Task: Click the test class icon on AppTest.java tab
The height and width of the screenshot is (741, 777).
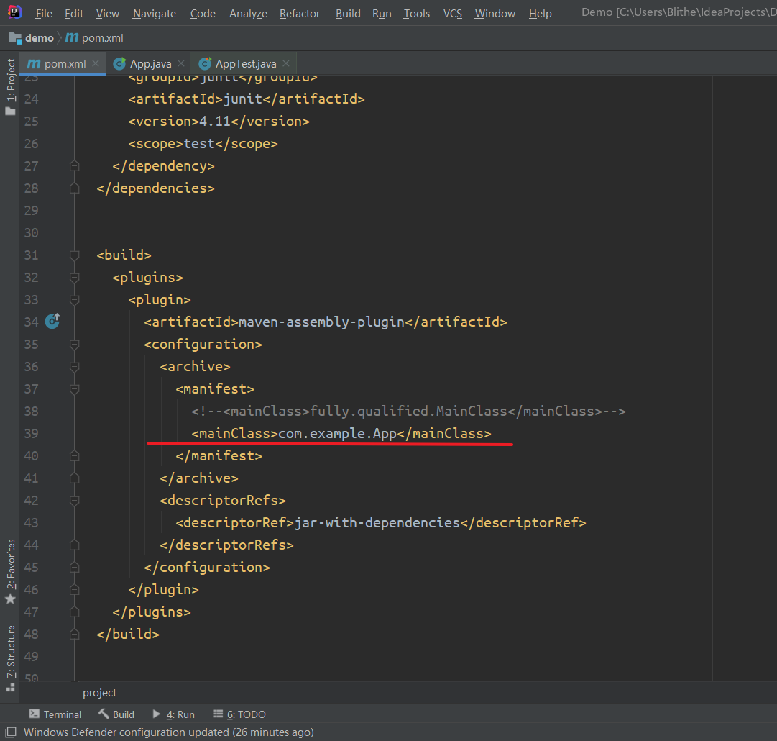Action: (205, 63)
